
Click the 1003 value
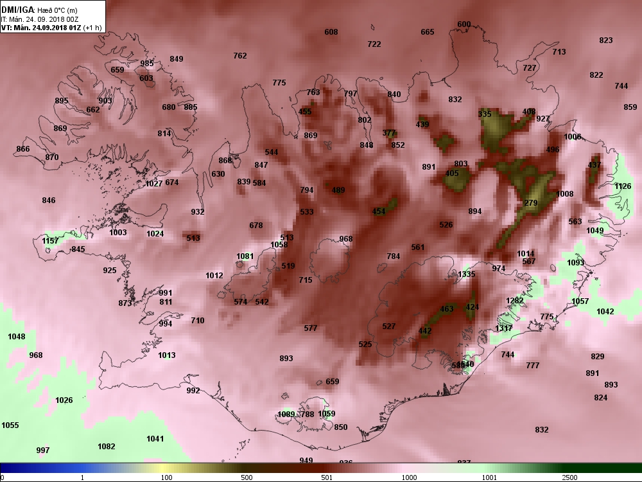point(118,232)
